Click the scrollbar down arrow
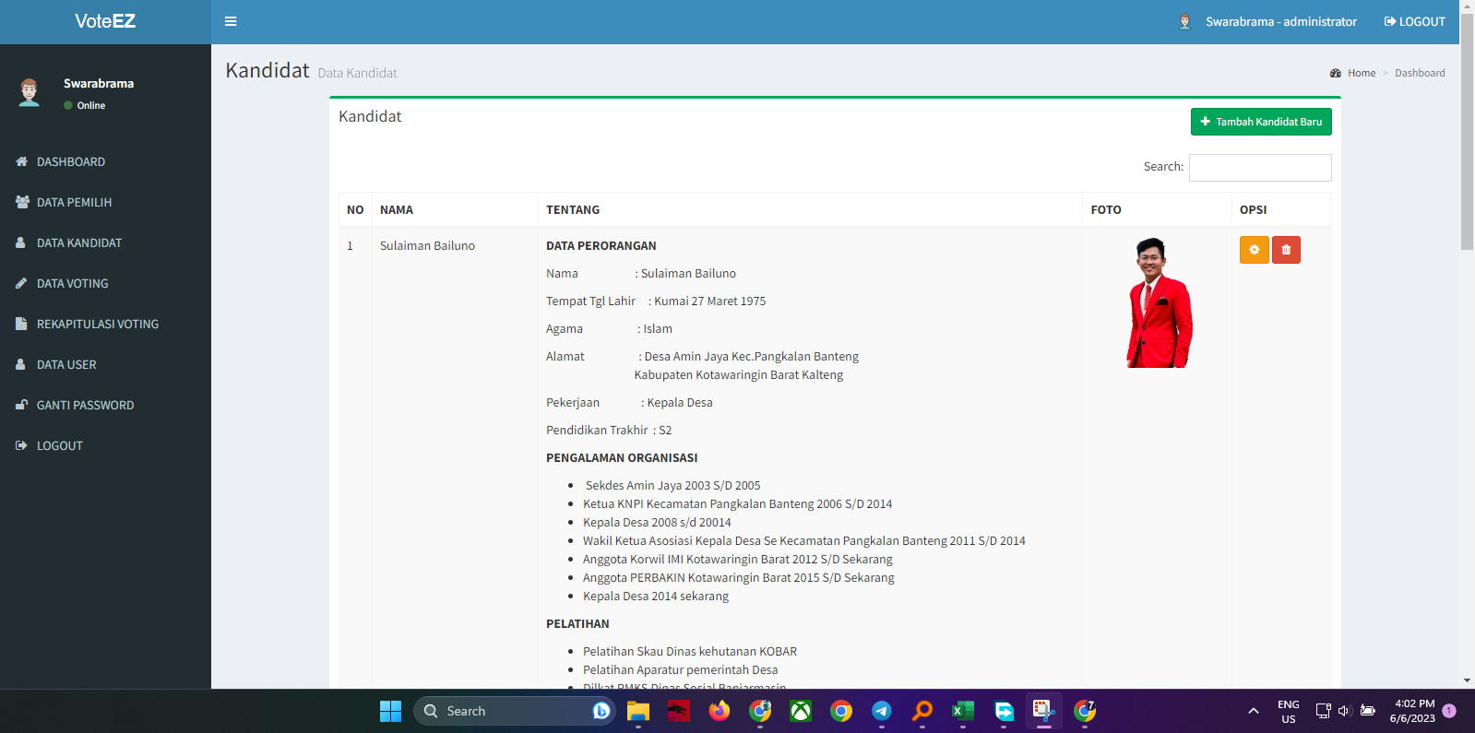This screenshot has height=733, width=1475. (x=1467, y=680)
